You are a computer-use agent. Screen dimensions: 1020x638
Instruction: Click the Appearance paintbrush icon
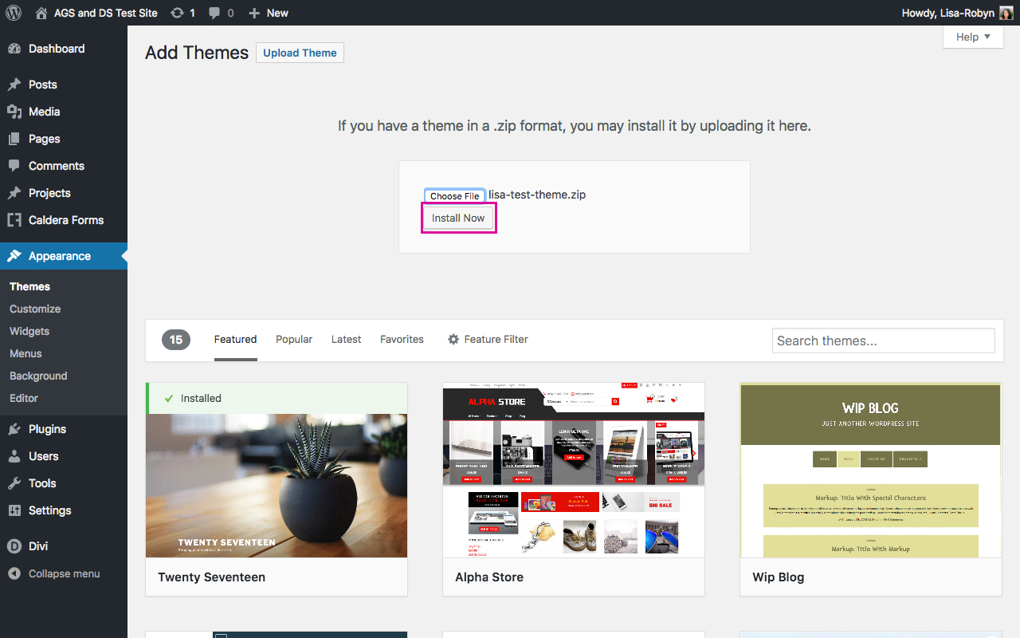click(14, 256)
